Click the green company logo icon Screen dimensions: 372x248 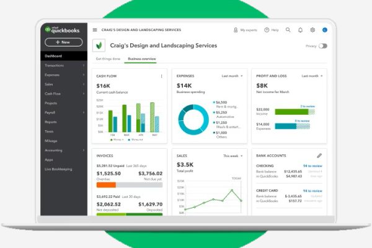coord(98,46)
